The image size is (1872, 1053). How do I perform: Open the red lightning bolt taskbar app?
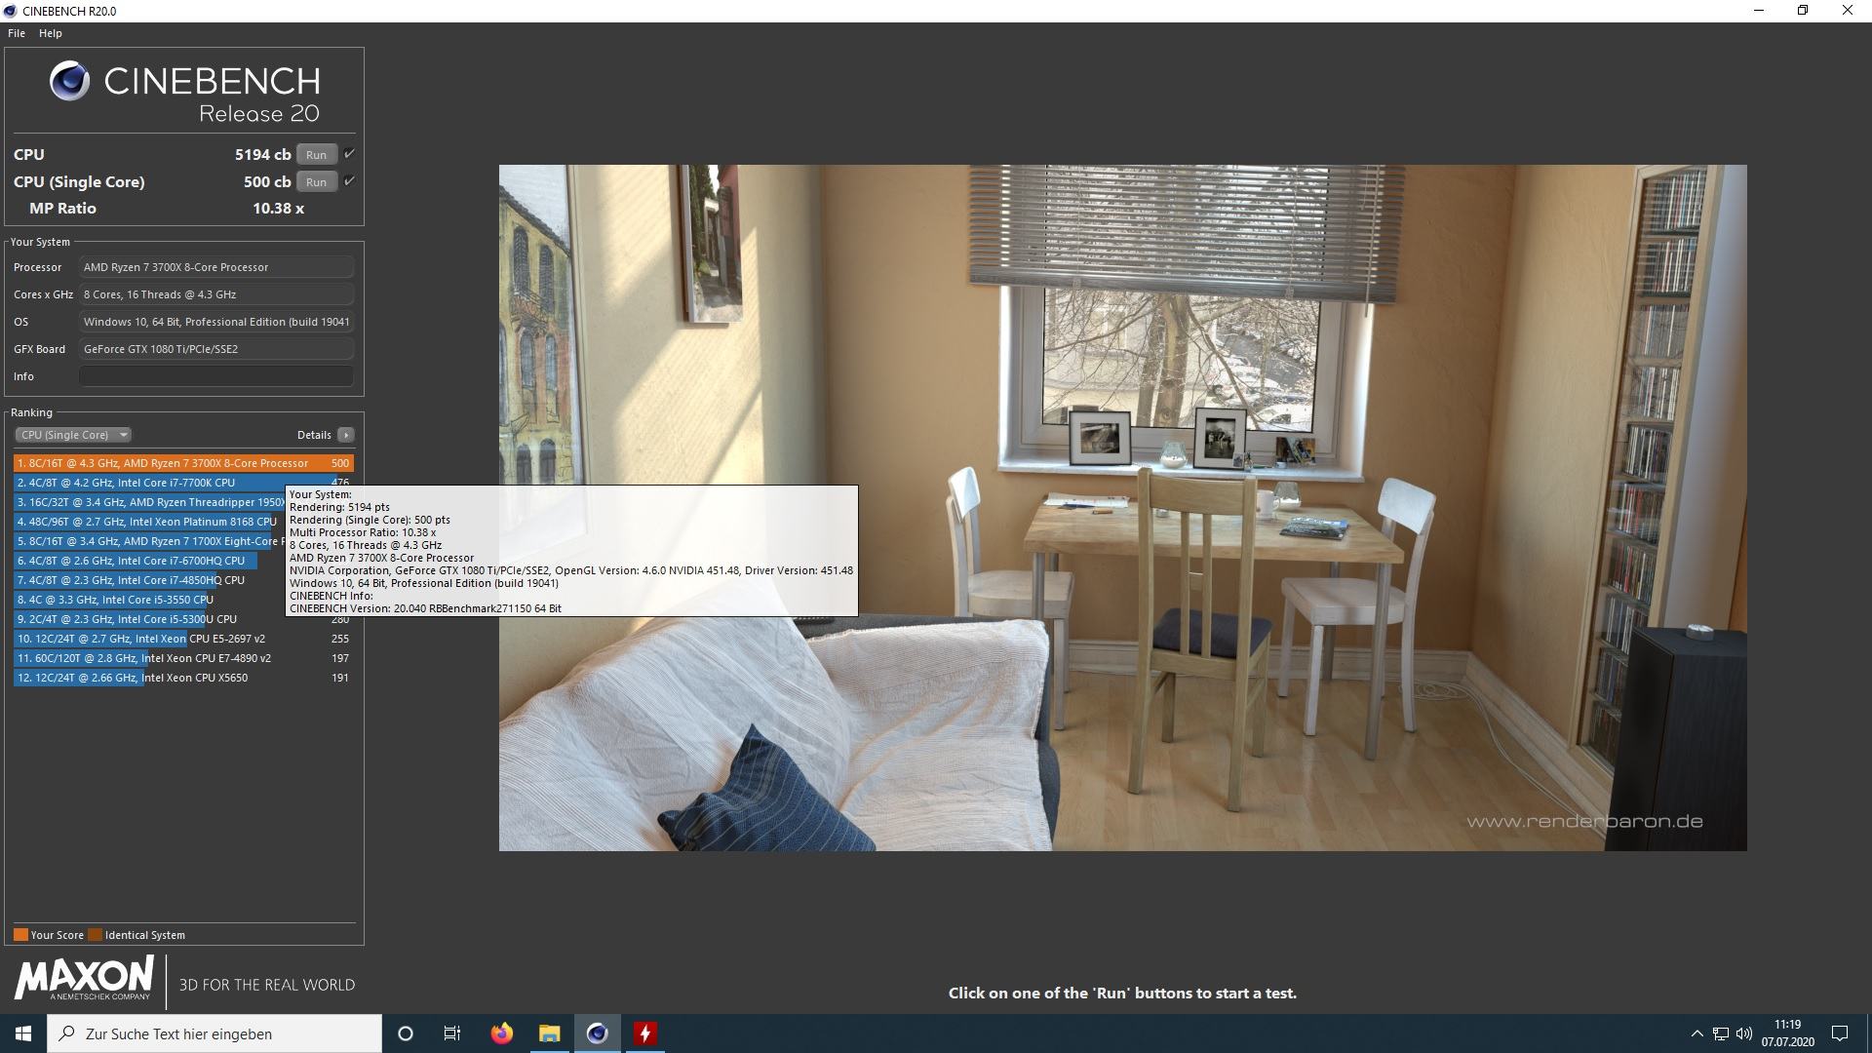click(644, 1033)
